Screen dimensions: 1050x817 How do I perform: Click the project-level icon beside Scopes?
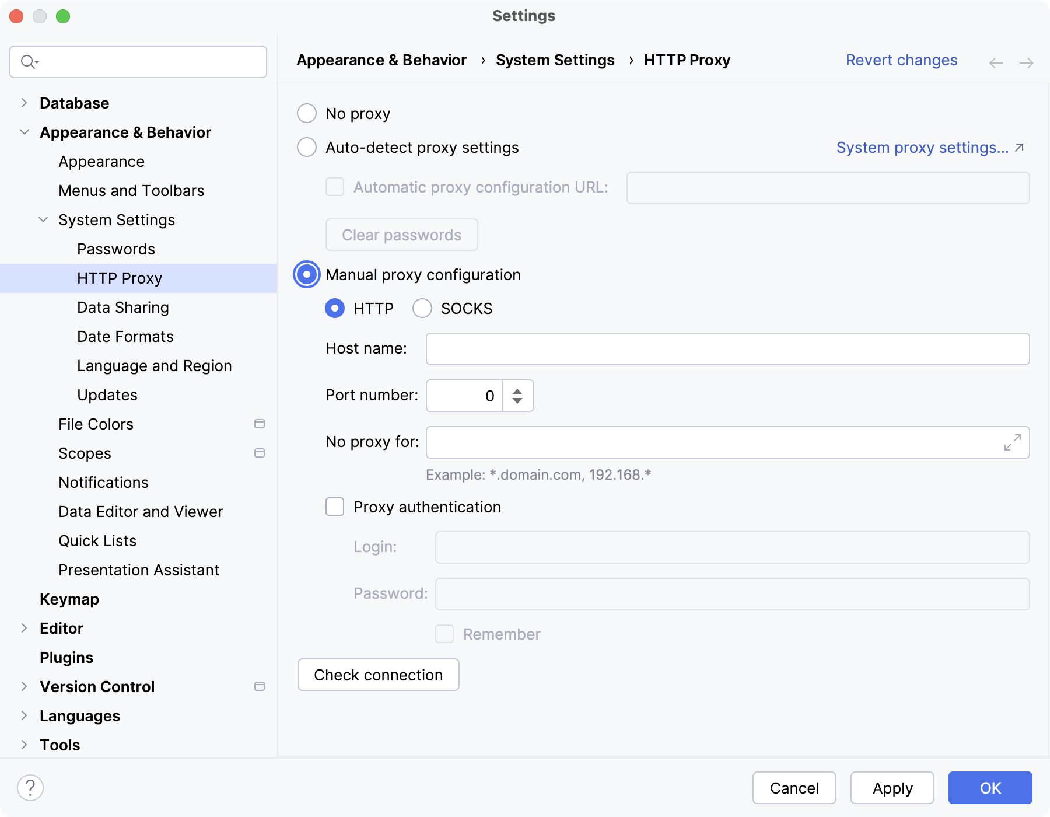click(x=260, y=453)
